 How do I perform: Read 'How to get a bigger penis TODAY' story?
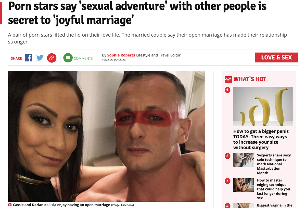[261, 140]
